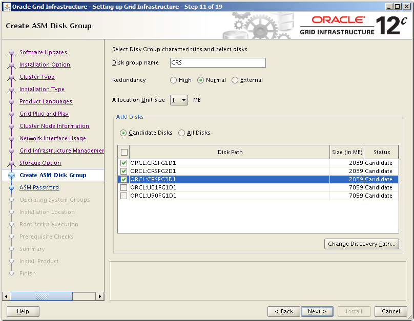Select High redundancy option
This screenshot has height=321, width=414.
pyautogui.click(x=174, y=80)
